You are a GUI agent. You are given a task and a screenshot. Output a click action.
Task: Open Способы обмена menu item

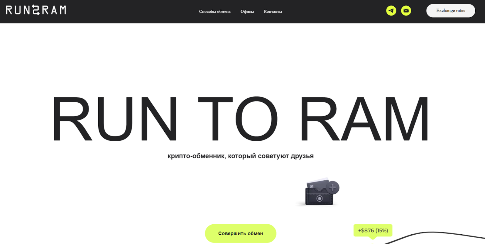215,11
